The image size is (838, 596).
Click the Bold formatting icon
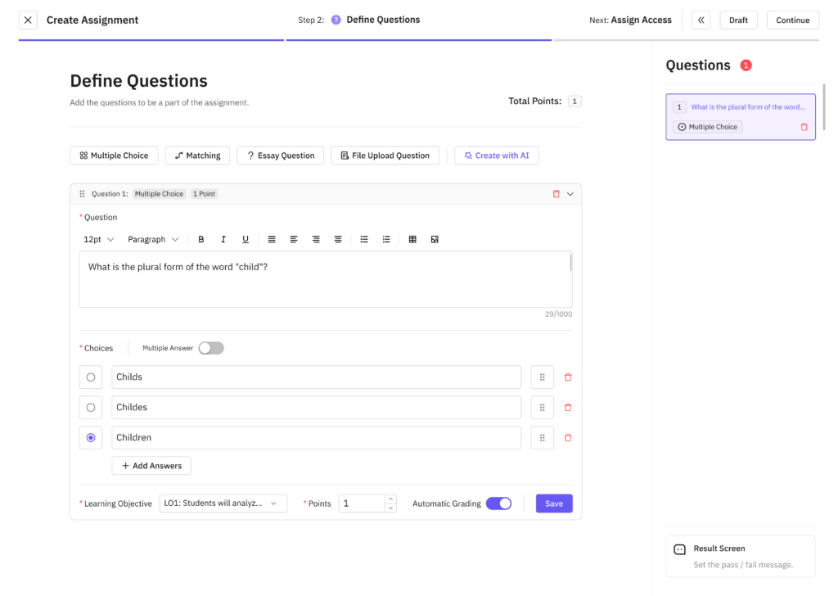coord(201,239)
